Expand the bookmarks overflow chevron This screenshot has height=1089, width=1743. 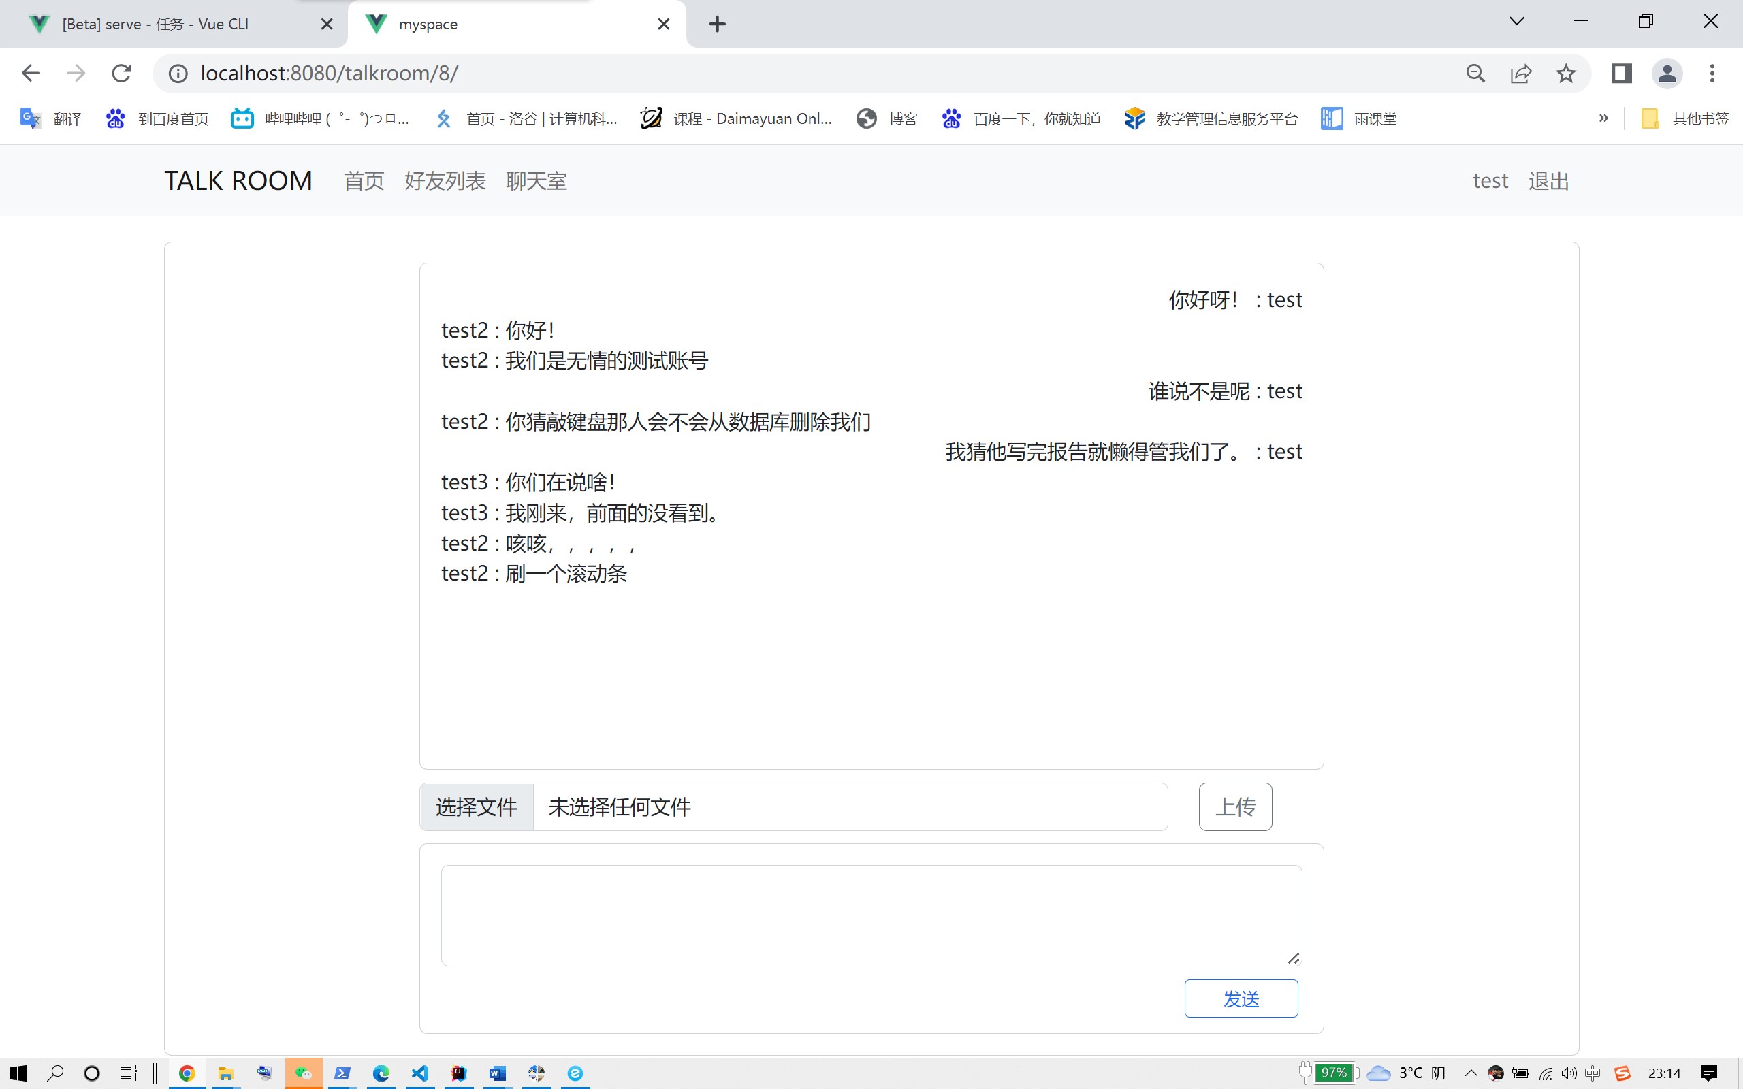[x=1604, y=118]
